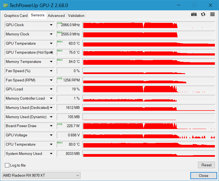Open the hamburger menu icon
Screen dimensions: 219x181
[212, 14]
